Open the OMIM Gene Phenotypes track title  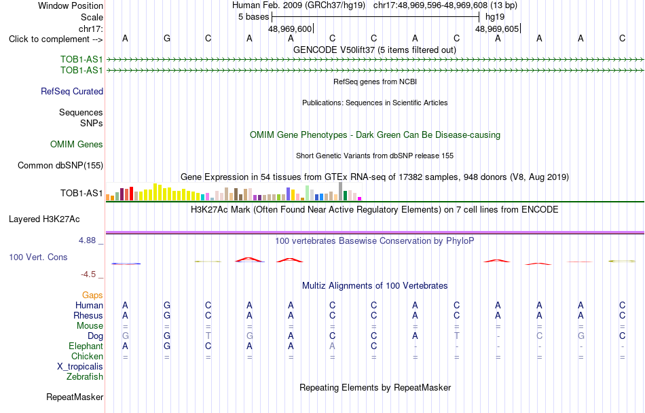[x=375, y=135]
